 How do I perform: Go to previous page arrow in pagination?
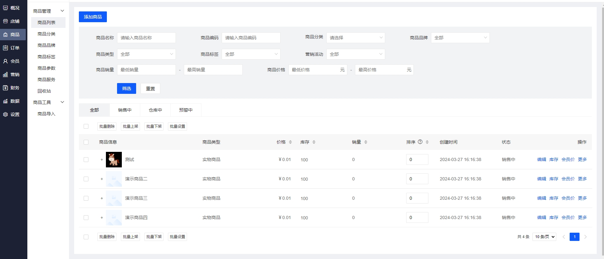point(564,237)
